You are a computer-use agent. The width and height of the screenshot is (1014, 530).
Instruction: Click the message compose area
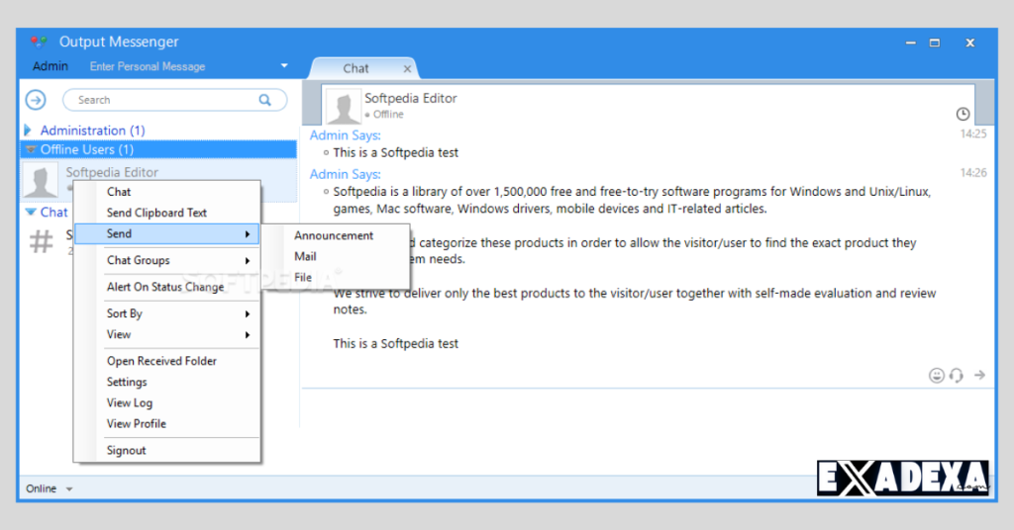pyautogui.click(x=647, y=429)
